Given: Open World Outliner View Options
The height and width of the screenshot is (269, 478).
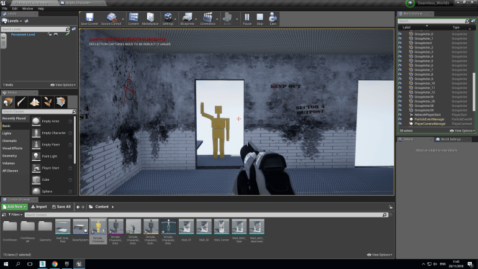Looking at the screenshot, I should 462,131.
